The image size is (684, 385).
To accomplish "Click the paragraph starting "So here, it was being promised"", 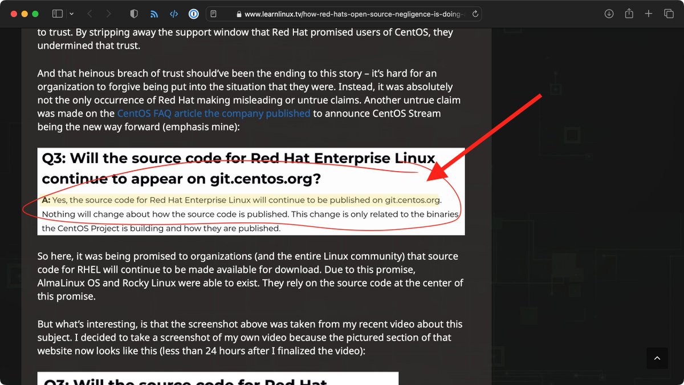I will [251, 276].
